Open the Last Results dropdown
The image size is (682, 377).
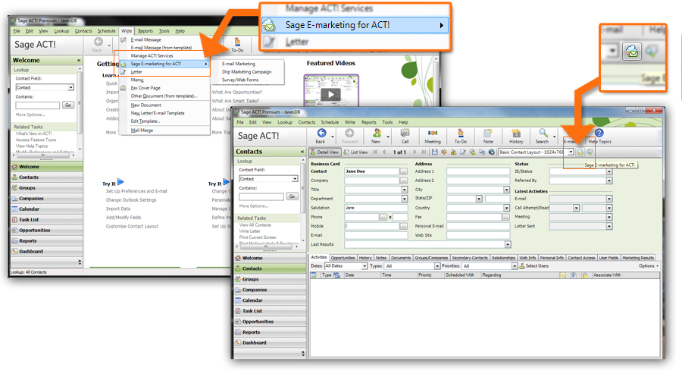coord(508,245)
